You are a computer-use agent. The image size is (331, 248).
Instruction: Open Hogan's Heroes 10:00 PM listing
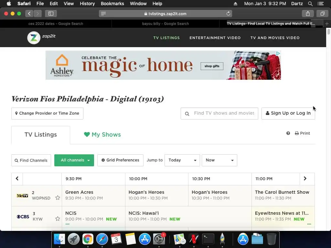(x=157, y=195)
